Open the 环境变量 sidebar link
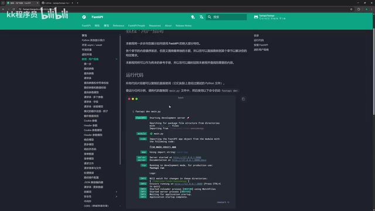 click(x=87, y=50)
